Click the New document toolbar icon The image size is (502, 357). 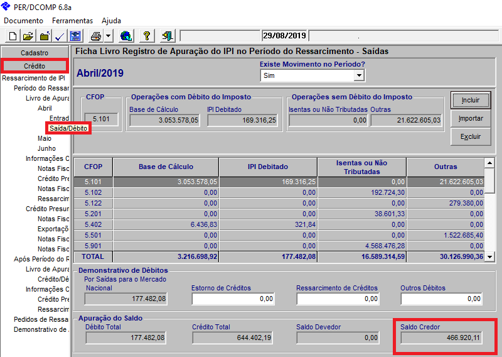(13, 36)
